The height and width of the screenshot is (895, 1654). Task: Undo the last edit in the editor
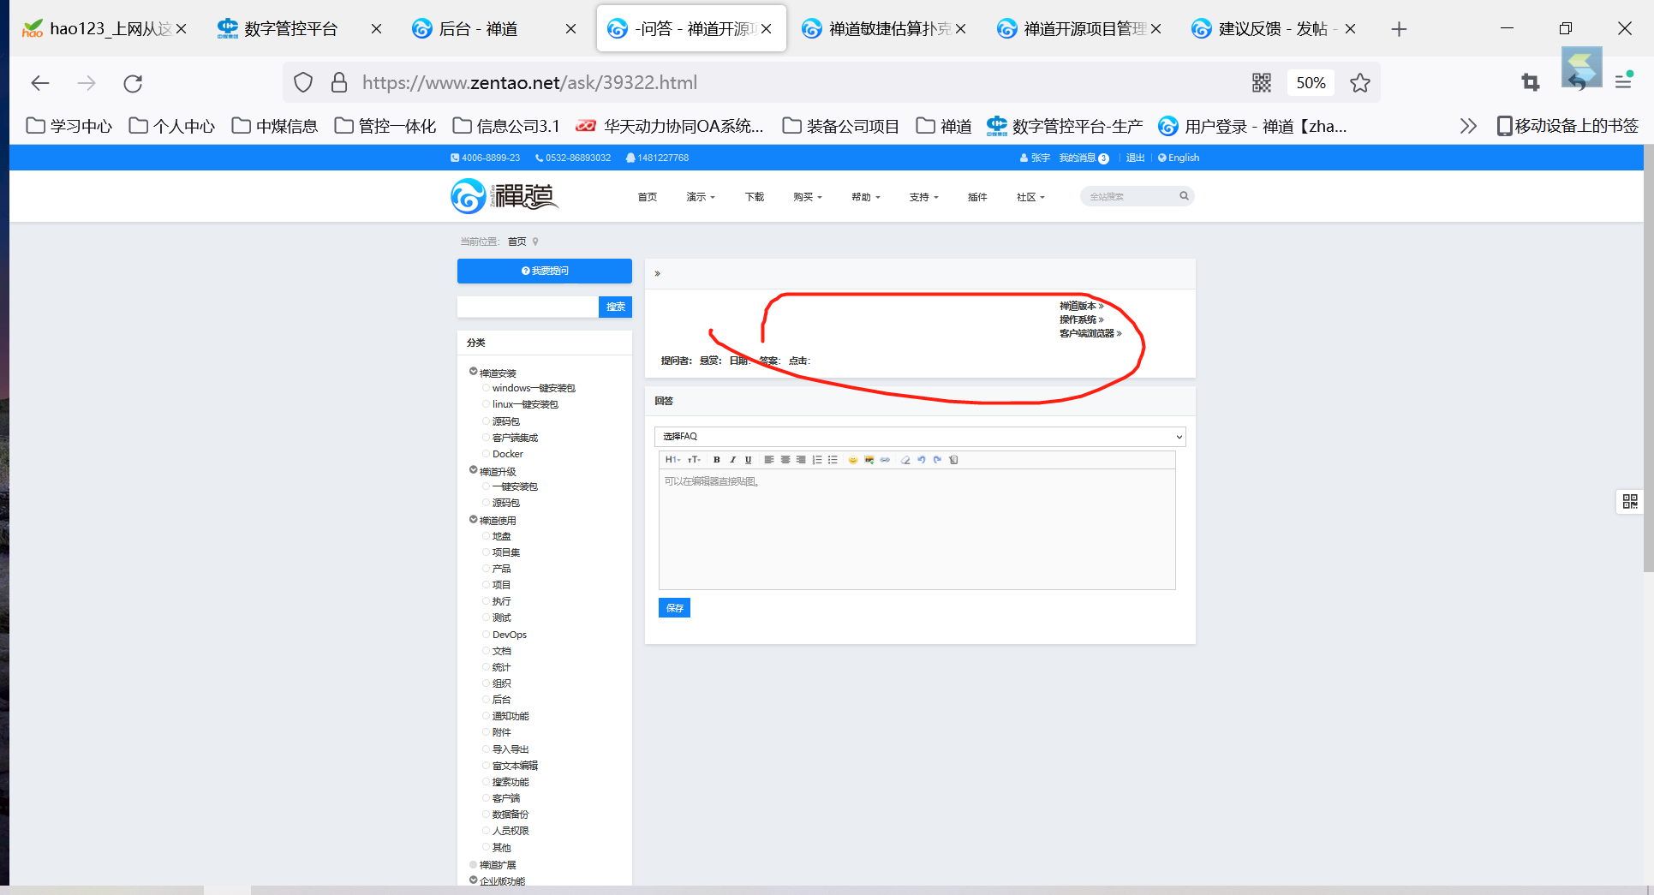click(x=922, y=460)
